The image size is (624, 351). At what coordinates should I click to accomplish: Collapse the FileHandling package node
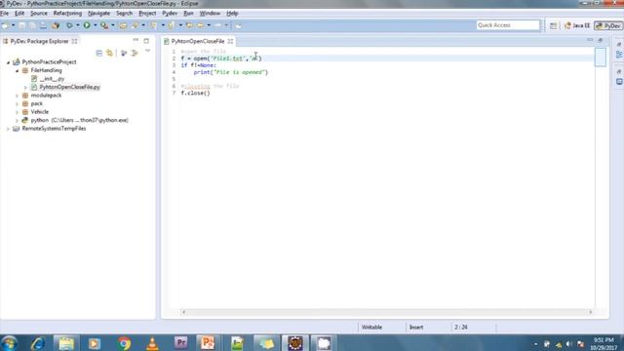click(x=17, y=70)
